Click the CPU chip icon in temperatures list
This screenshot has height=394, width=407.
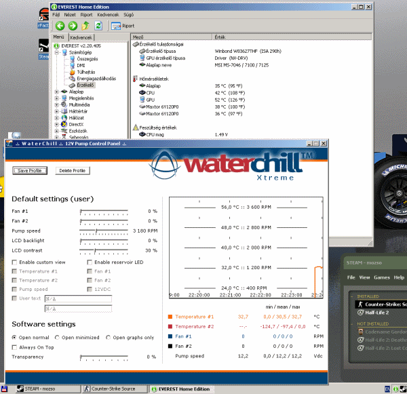tap(142, 93)
